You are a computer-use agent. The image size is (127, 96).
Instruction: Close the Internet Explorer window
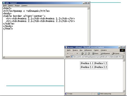click(x=124, y=47)
